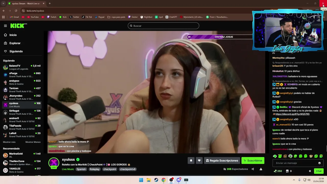Insert the brown angry box emote
327x184 pixels.
coord(285,156)
